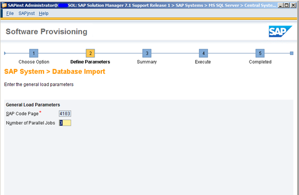Open the Help menu

(x=44, y=14)
